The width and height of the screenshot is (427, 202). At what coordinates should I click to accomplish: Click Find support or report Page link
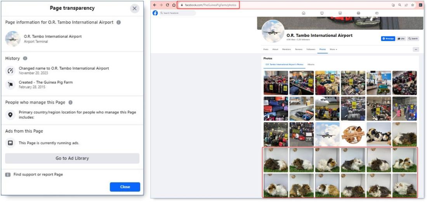click(x=38, y=174)
